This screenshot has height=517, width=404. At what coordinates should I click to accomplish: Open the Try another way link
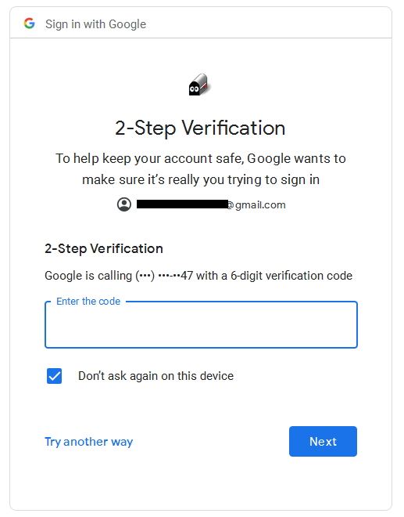click(88, 442)
